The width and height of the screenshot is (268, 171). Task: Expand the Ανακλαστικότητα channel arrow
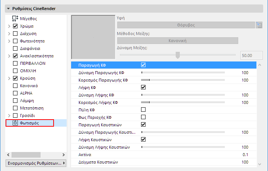(9, 56)
